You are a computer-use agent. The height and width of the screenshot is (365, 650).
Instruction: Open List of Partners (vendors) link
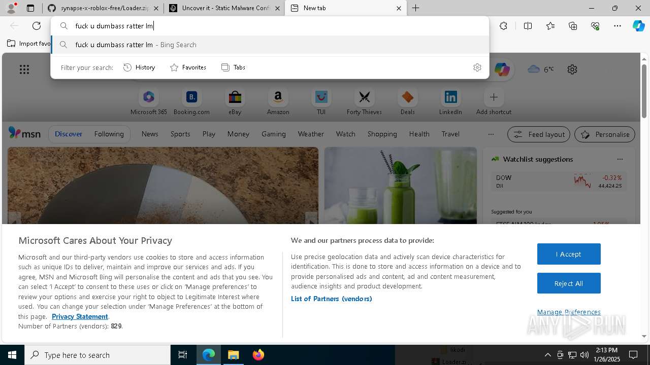click(331, 299)
